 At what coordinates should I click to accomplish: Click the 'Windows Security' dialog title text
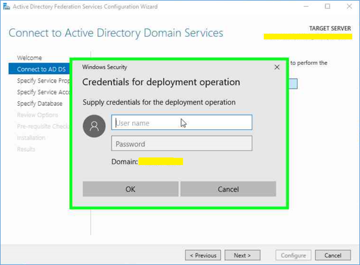tap(105, 67)
